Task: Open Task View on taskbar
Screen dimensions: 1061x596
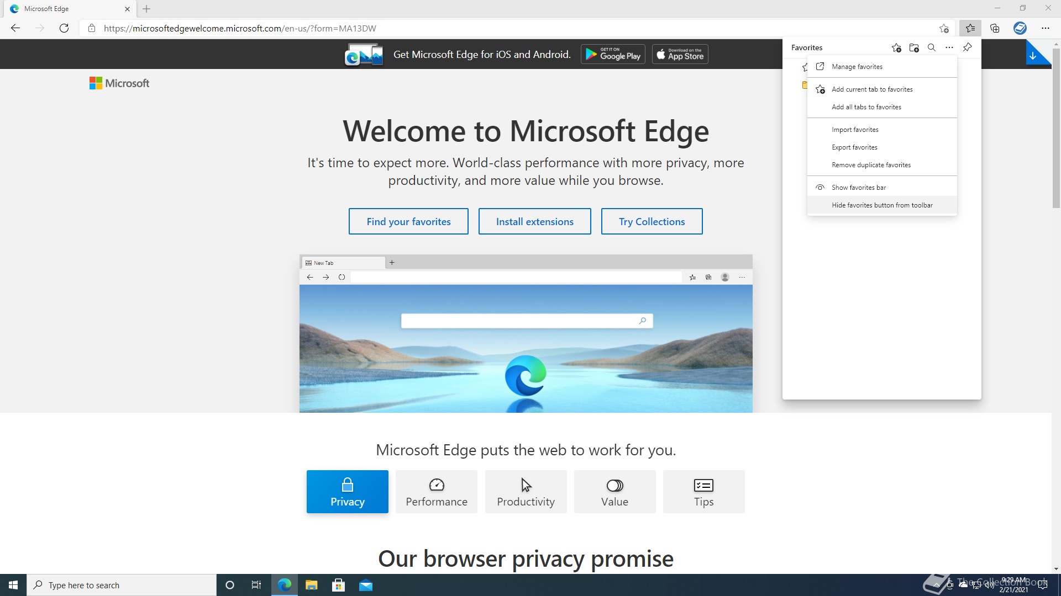Action: click(x=256, y=585)
